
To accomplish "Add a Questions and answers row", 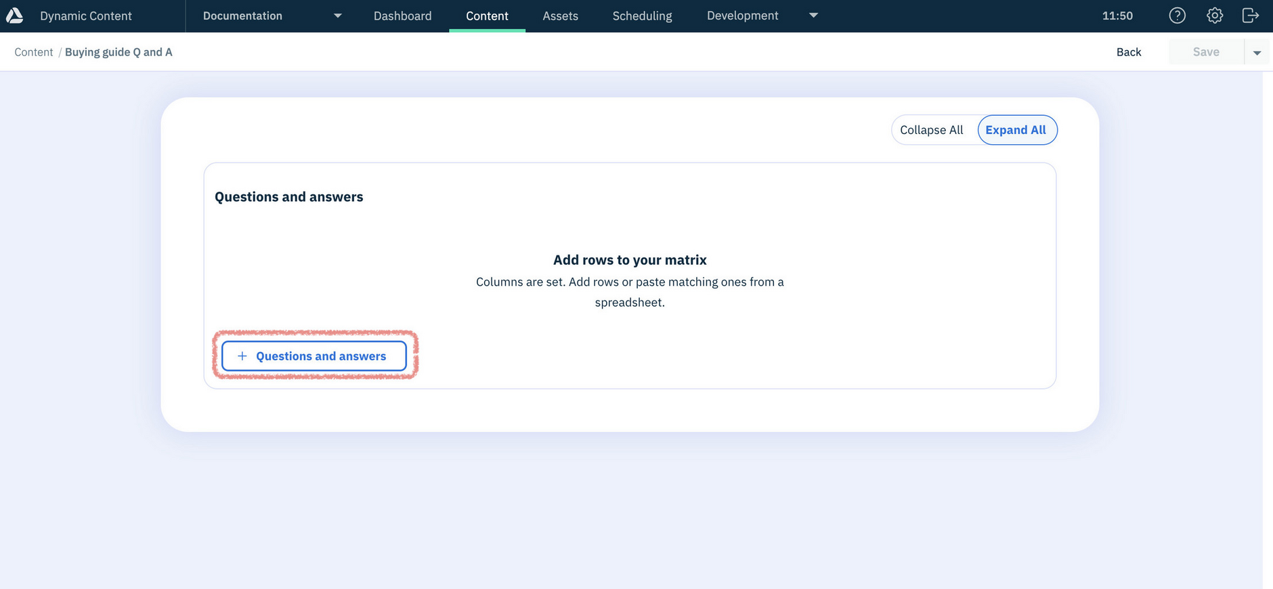I will pos(314,356).
